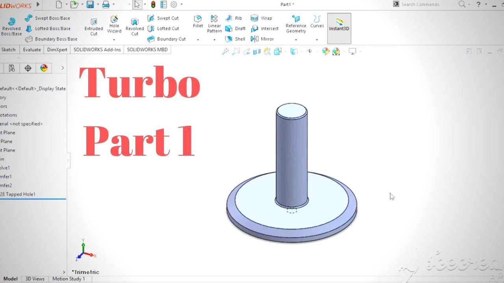
Task: Open the Curves tool
Action: (317, 22)
